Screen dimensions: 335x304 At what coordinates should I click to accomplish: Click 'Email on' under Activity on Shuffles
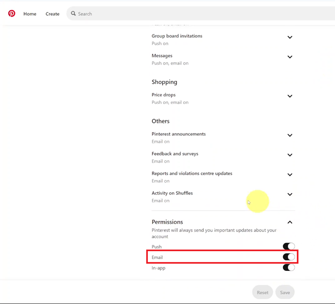(x=160, y=201)
